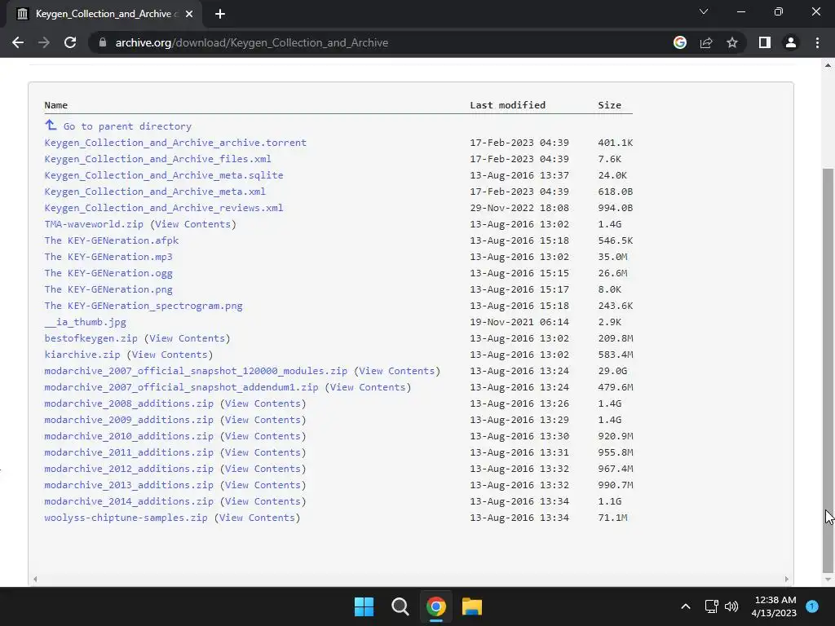View Contents of modarchive_2012_additions.zip
The width and height of the screenshot is (835, 626).
click(x=263, y=469)
